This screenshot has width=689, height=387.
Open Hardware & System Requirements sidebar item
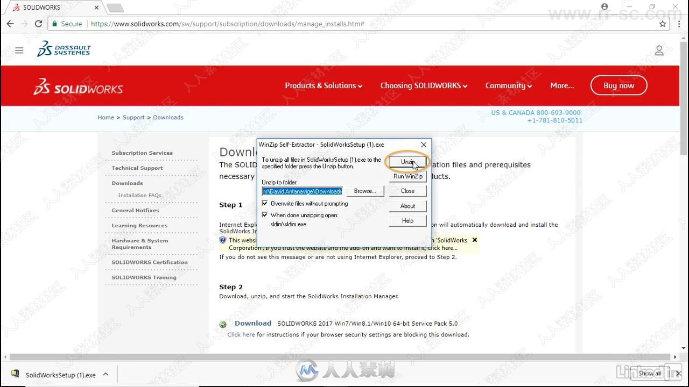[x=140, y=243]
